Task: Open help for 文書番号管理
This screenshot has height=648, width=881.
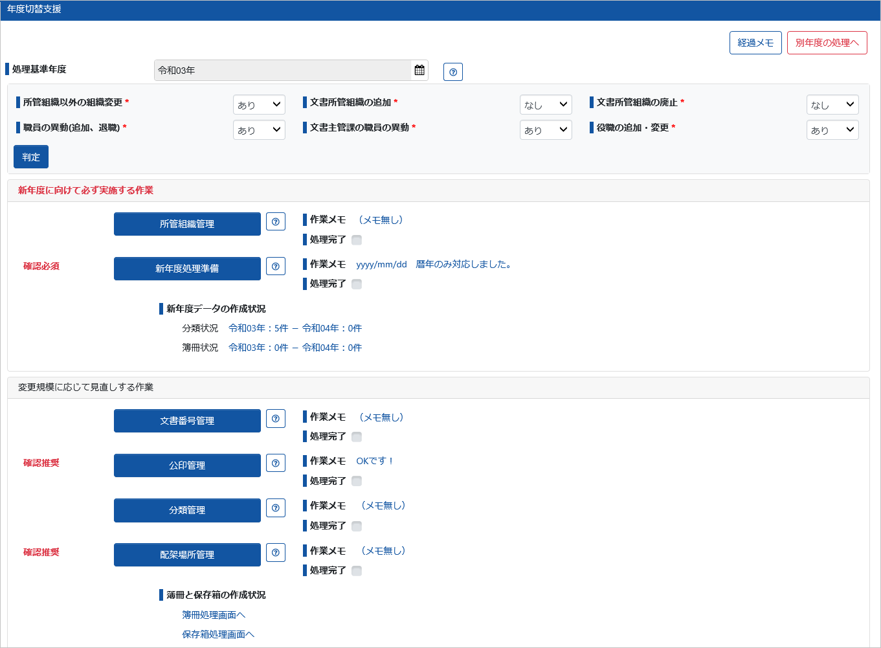Action: point(276,419)
